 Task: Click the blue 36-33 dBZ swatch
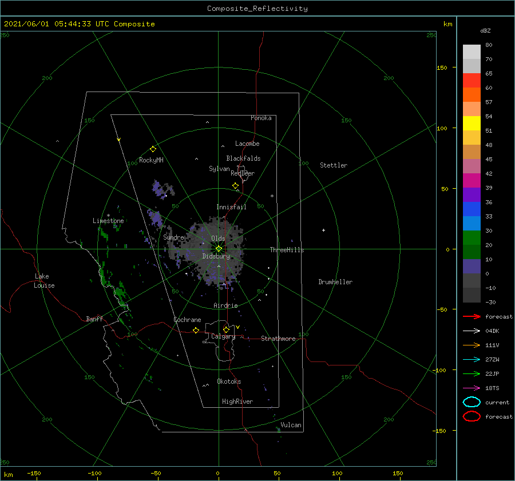(472, 209)
